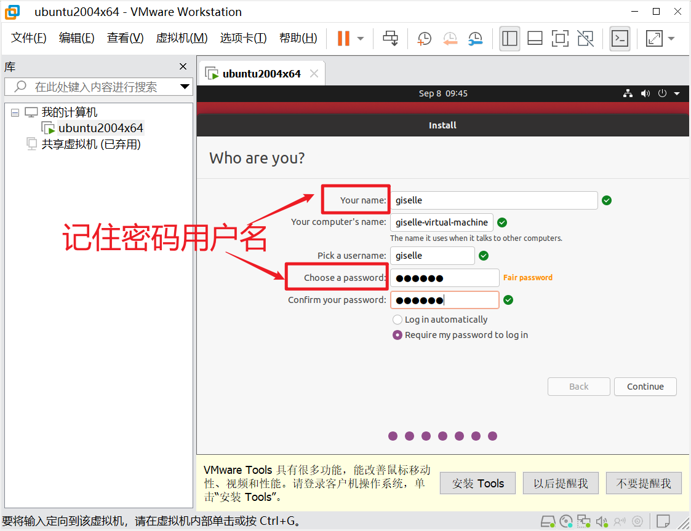Viewport: 691px width, 531px height.
Task: Toggle the library sidebar view icon
Action: 509,39
